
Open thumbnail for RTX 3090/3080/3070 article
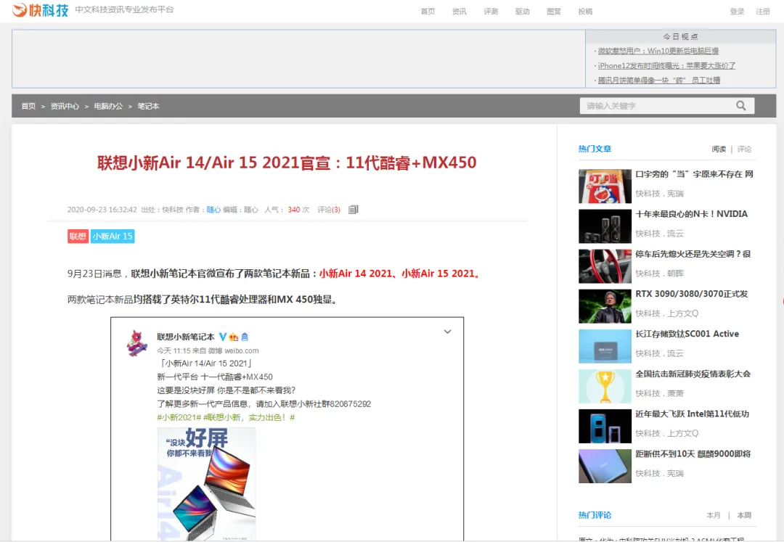(605, 306)
